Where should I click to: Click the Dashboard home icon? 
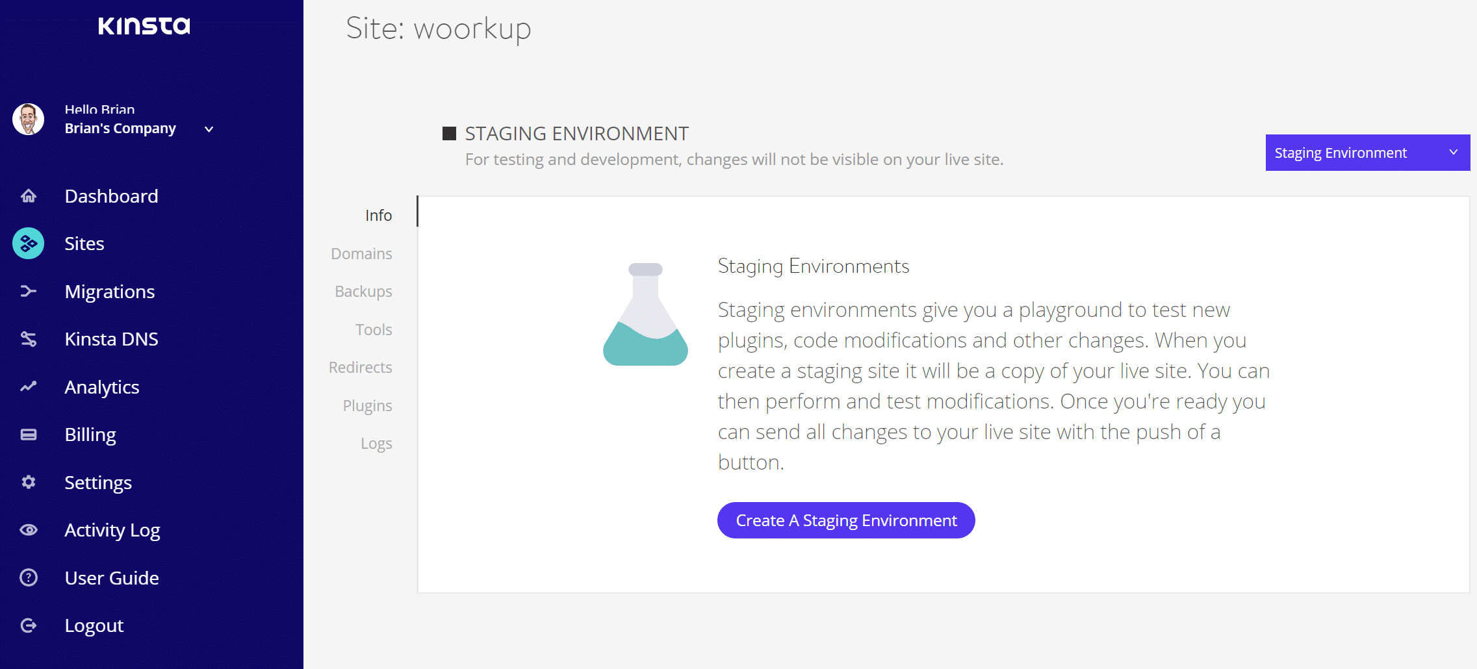point(29,196)
